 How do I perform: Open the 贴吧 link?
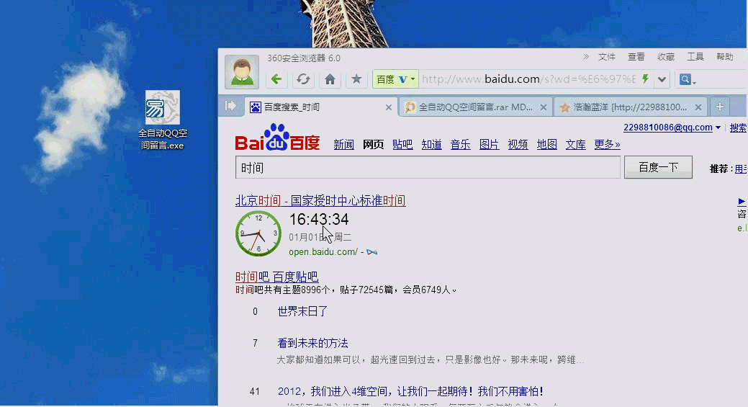402,145
